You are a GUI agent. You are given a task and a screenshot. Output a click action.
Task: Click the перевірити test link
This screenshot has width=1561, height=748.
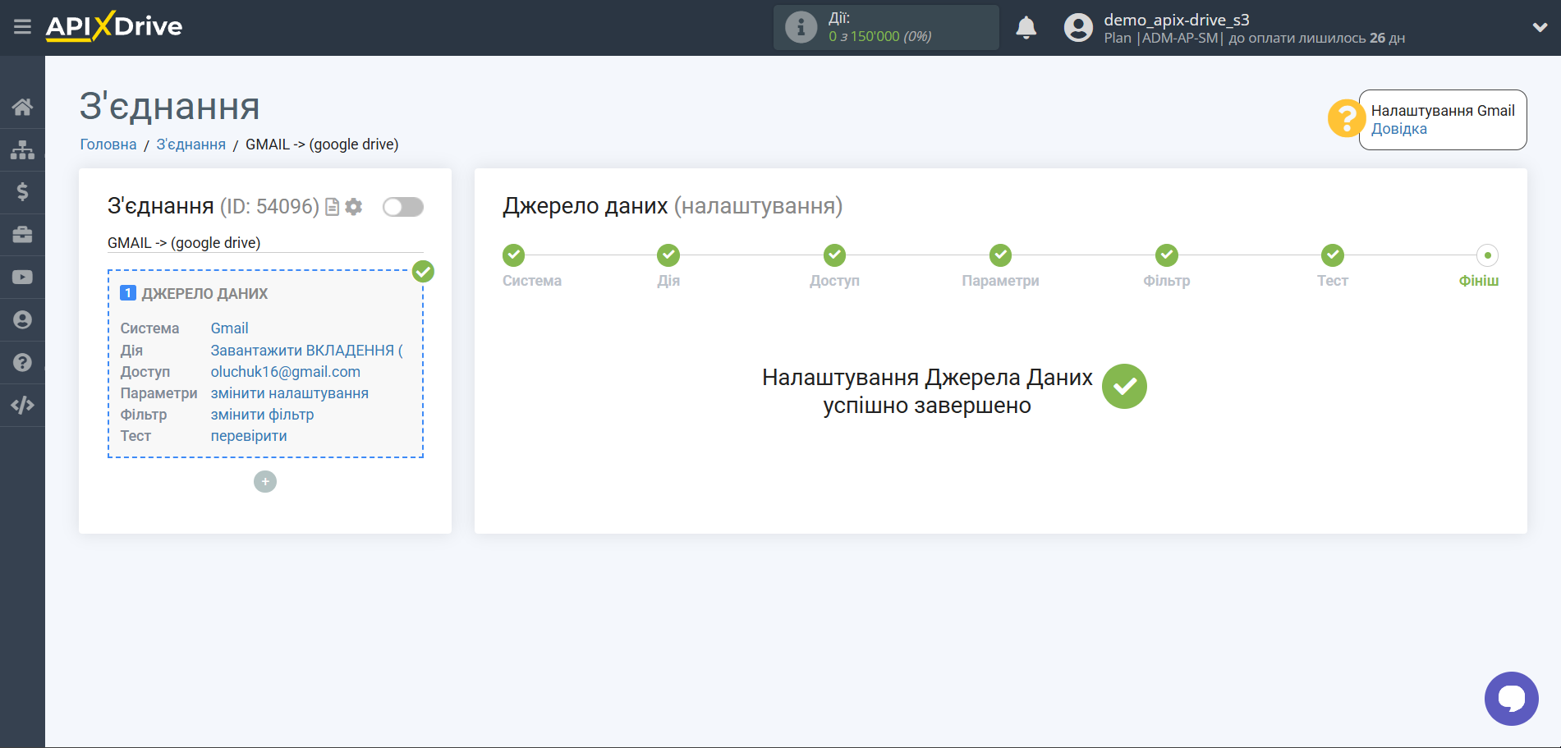(x=249, y=436)
